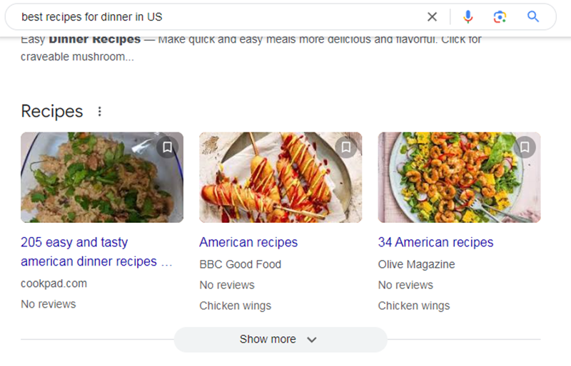Focus the search query input field
The height and width of the screenshot is (366, 571).
214,16
